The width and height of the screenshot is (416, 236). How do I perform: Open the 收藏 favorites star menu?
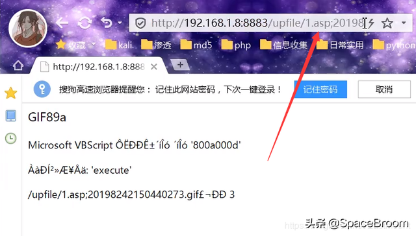click(71, 45)
